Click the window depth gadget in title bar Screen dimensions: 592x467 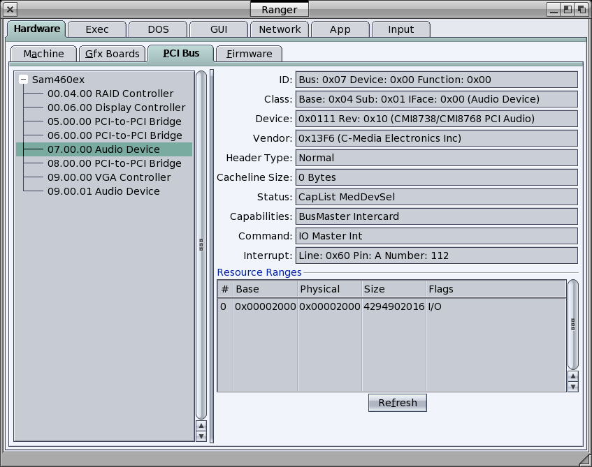(x=580, y=10)
